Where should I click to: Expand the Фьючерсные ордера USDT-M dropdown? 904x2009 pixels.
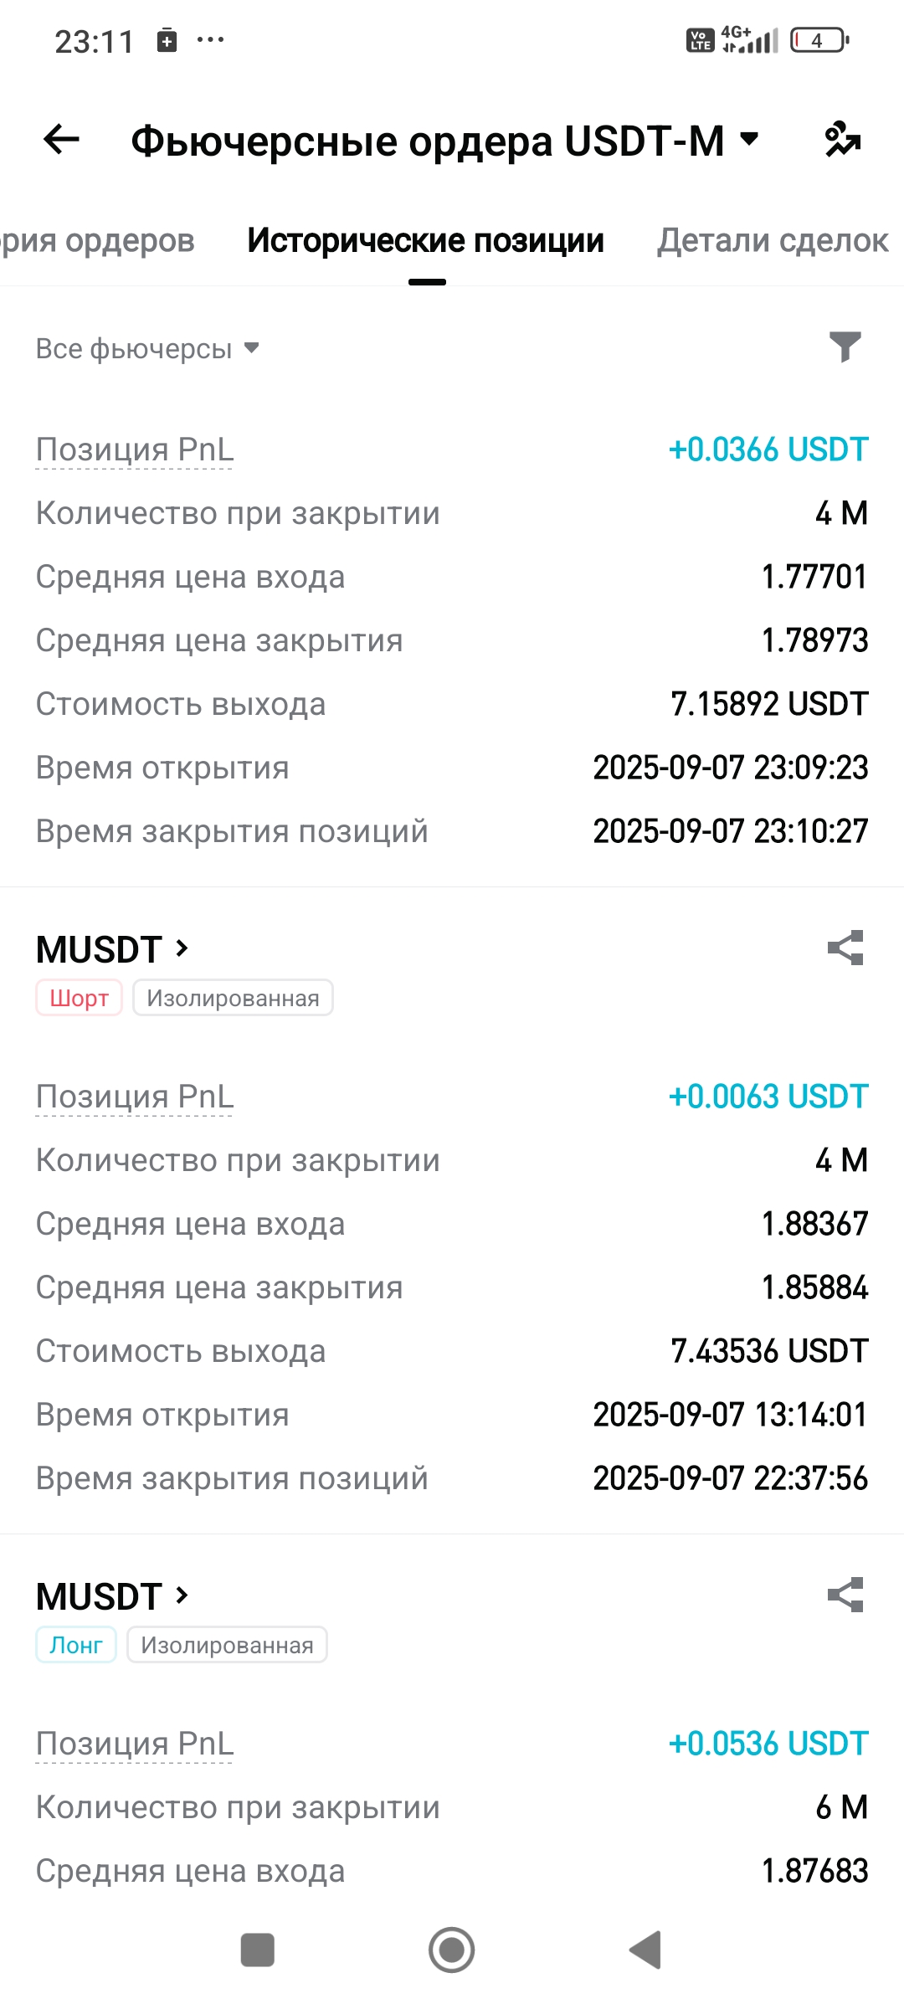click(749, 139)
